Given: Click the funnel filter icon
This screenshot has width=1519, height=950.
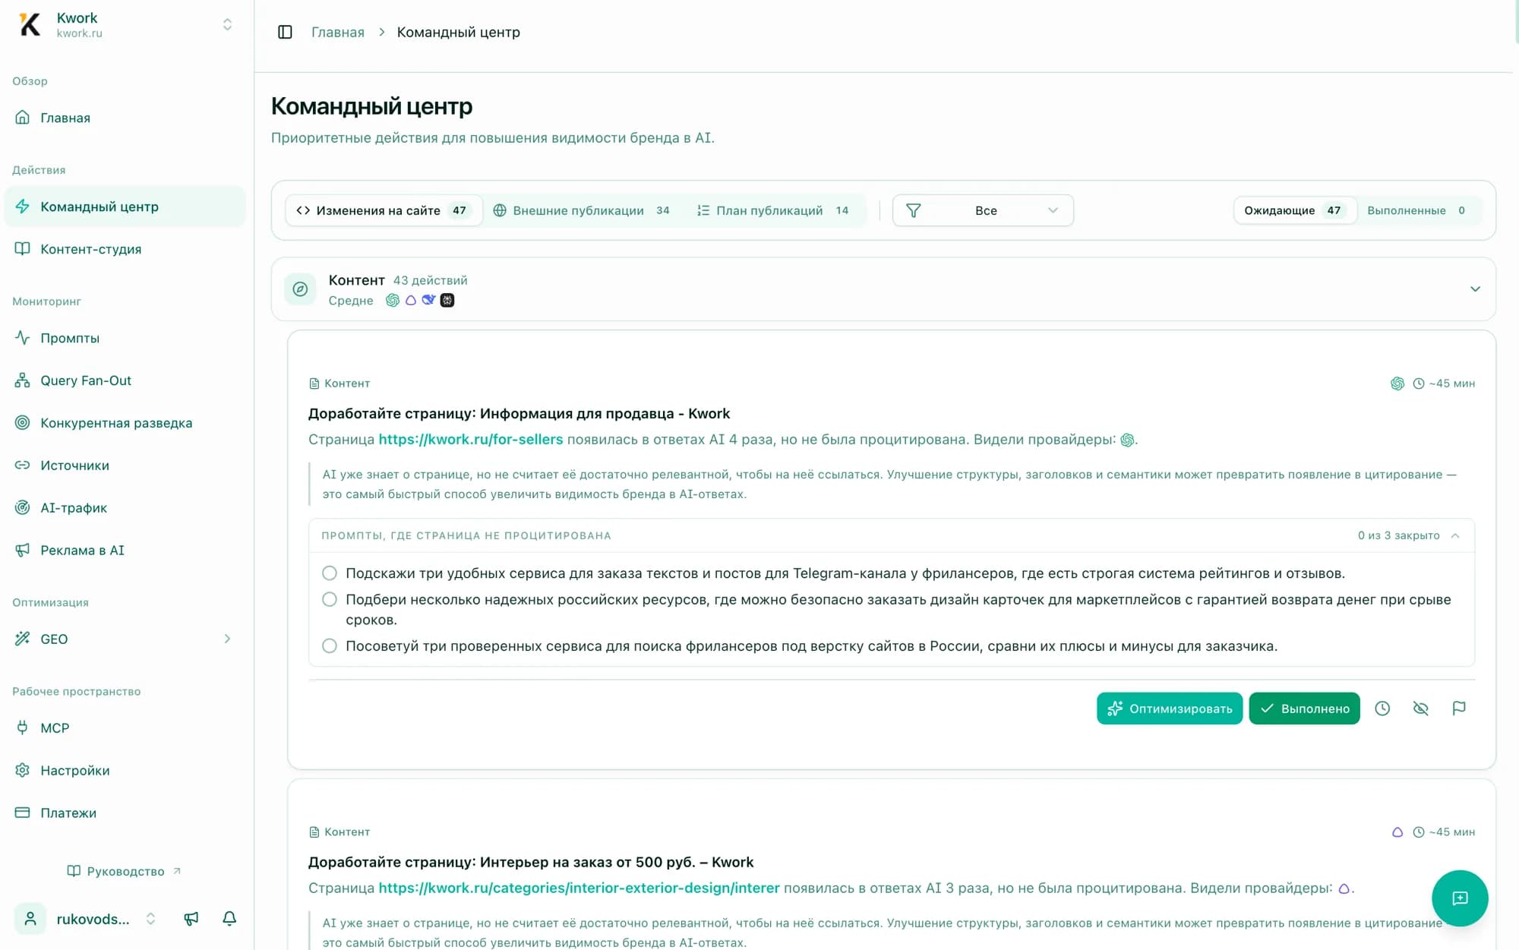Looking at the screenshot, I should coord(914,210).
